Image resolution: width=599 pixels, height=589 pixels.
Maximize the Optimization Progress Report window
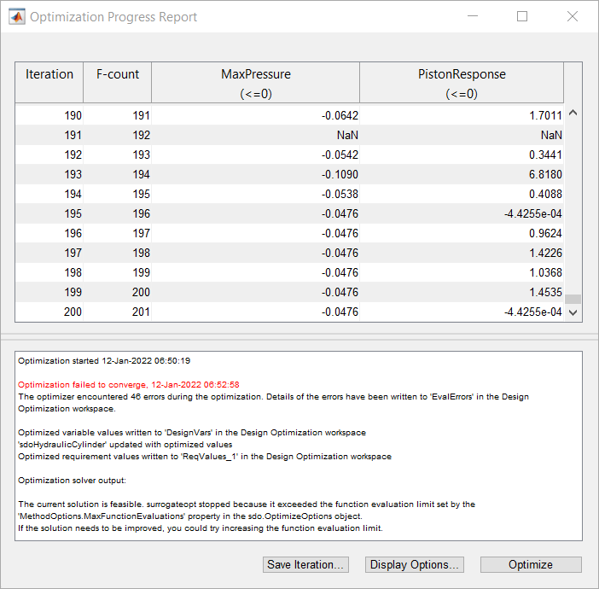(x=522, y=16)
